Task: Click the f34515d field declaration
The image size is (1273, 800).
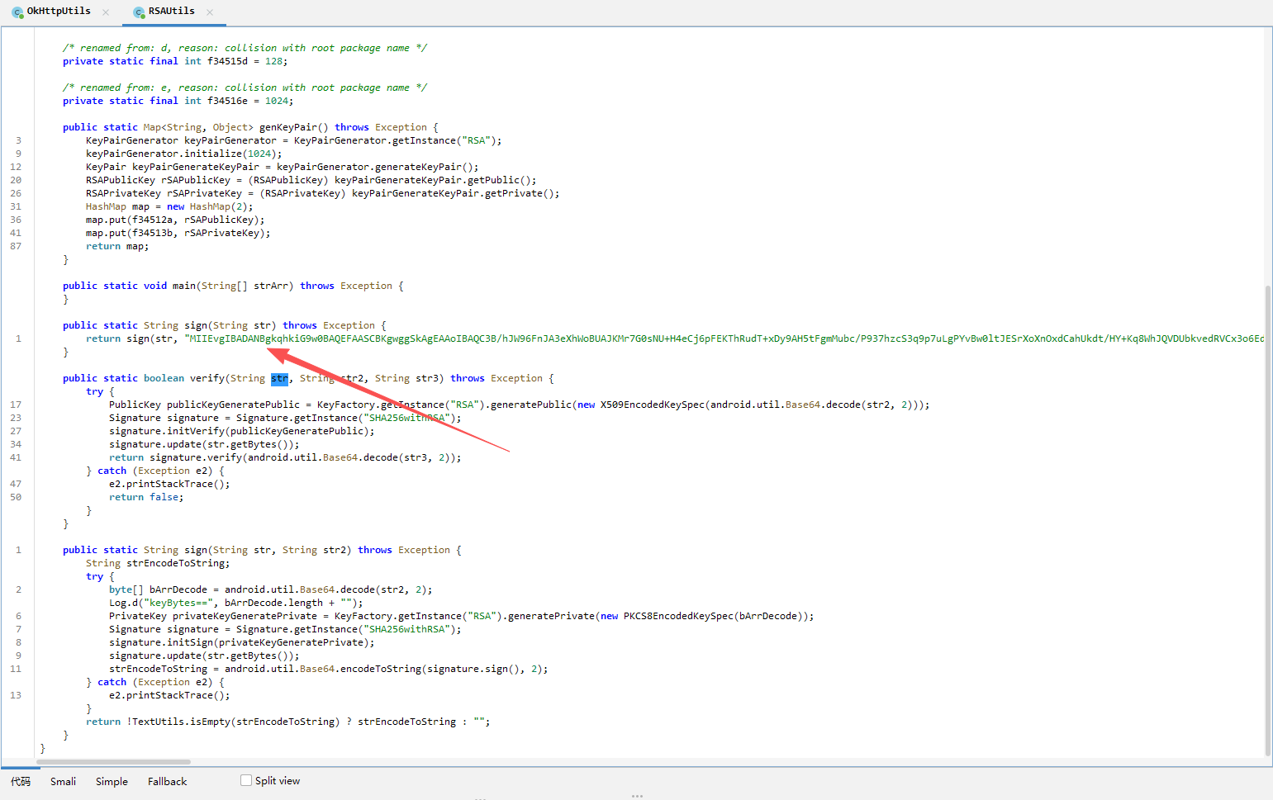Action: [227, 61]
